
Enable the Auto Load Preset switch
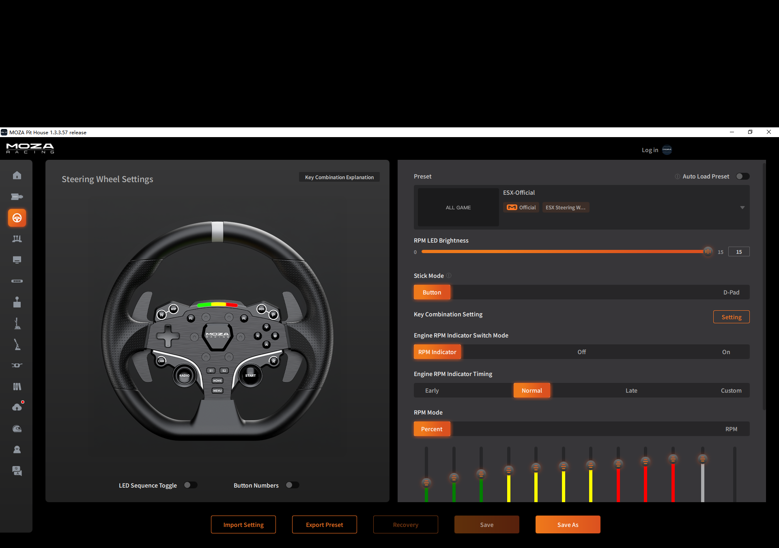tap(742, 176)
